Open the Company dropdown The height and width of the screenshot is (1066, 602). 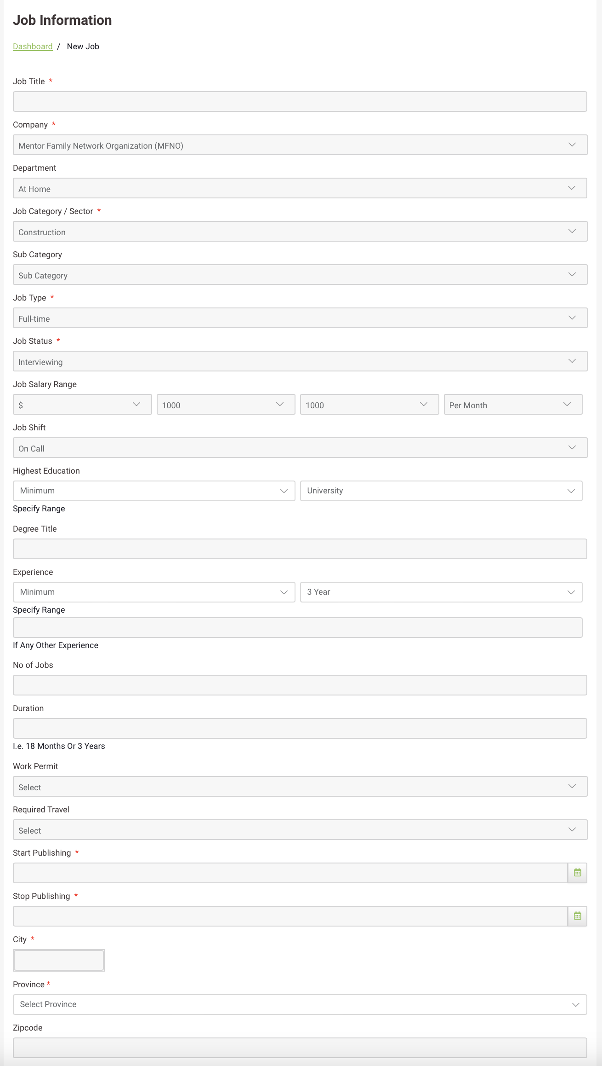pyautogui.click(x=300, y=145)
